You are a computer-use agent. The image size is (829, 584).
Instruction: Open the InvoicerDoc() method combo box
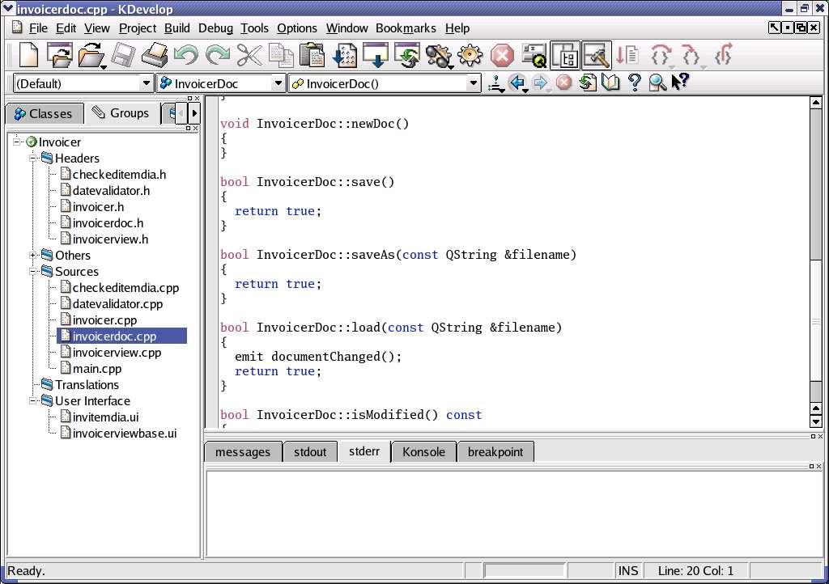point(385,83)
